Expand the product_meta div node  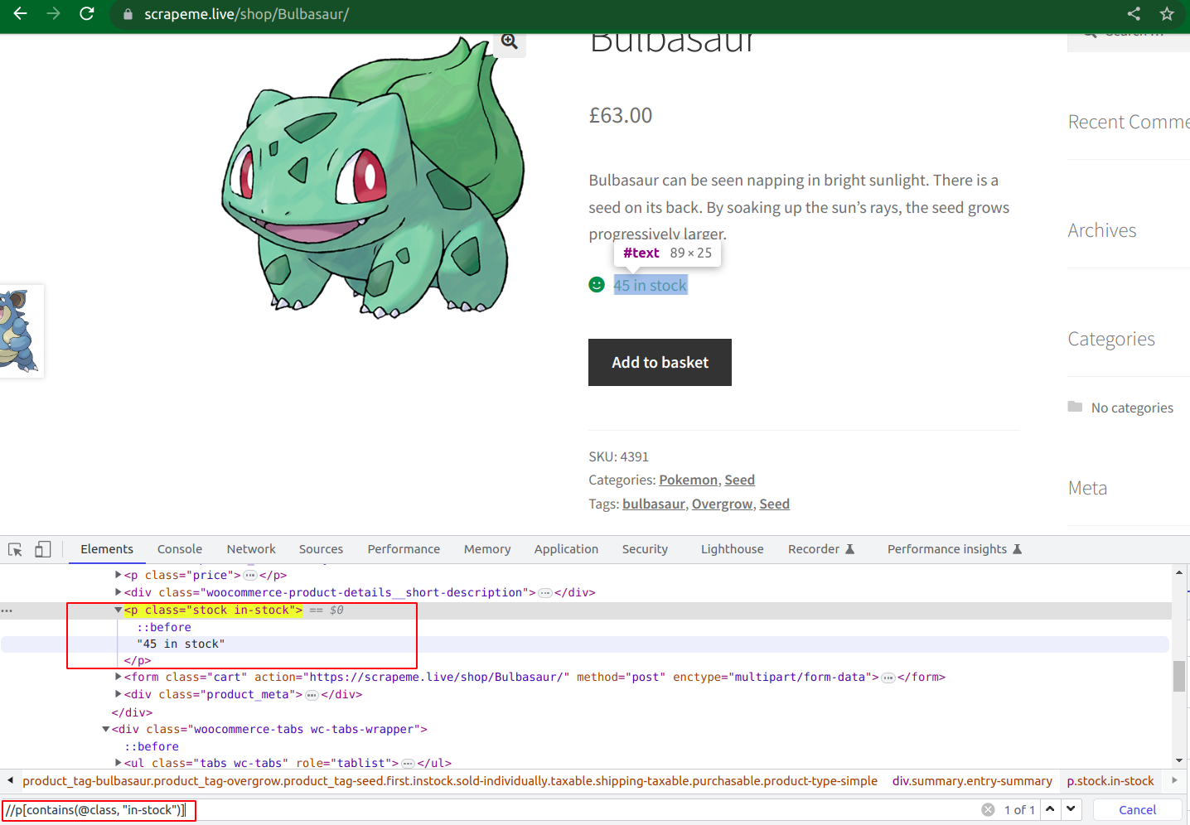119,694
